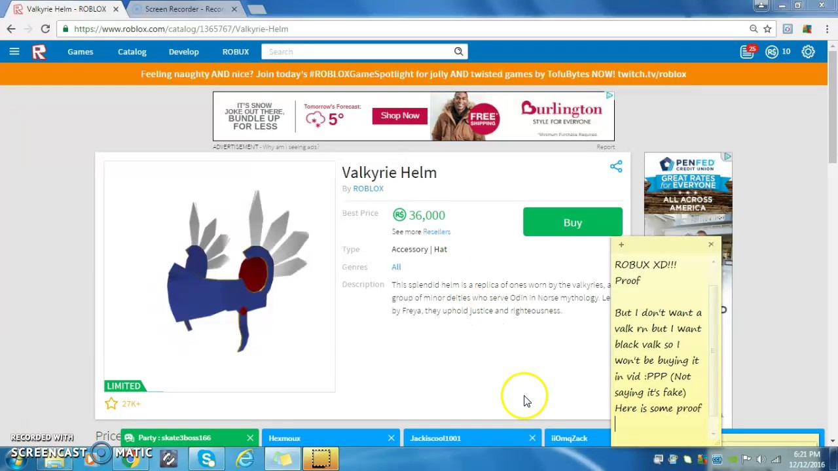Viewport: 838px width, 471px height.
Task: Open the news feed icon with 25 badge
Action: click(747, 52)
